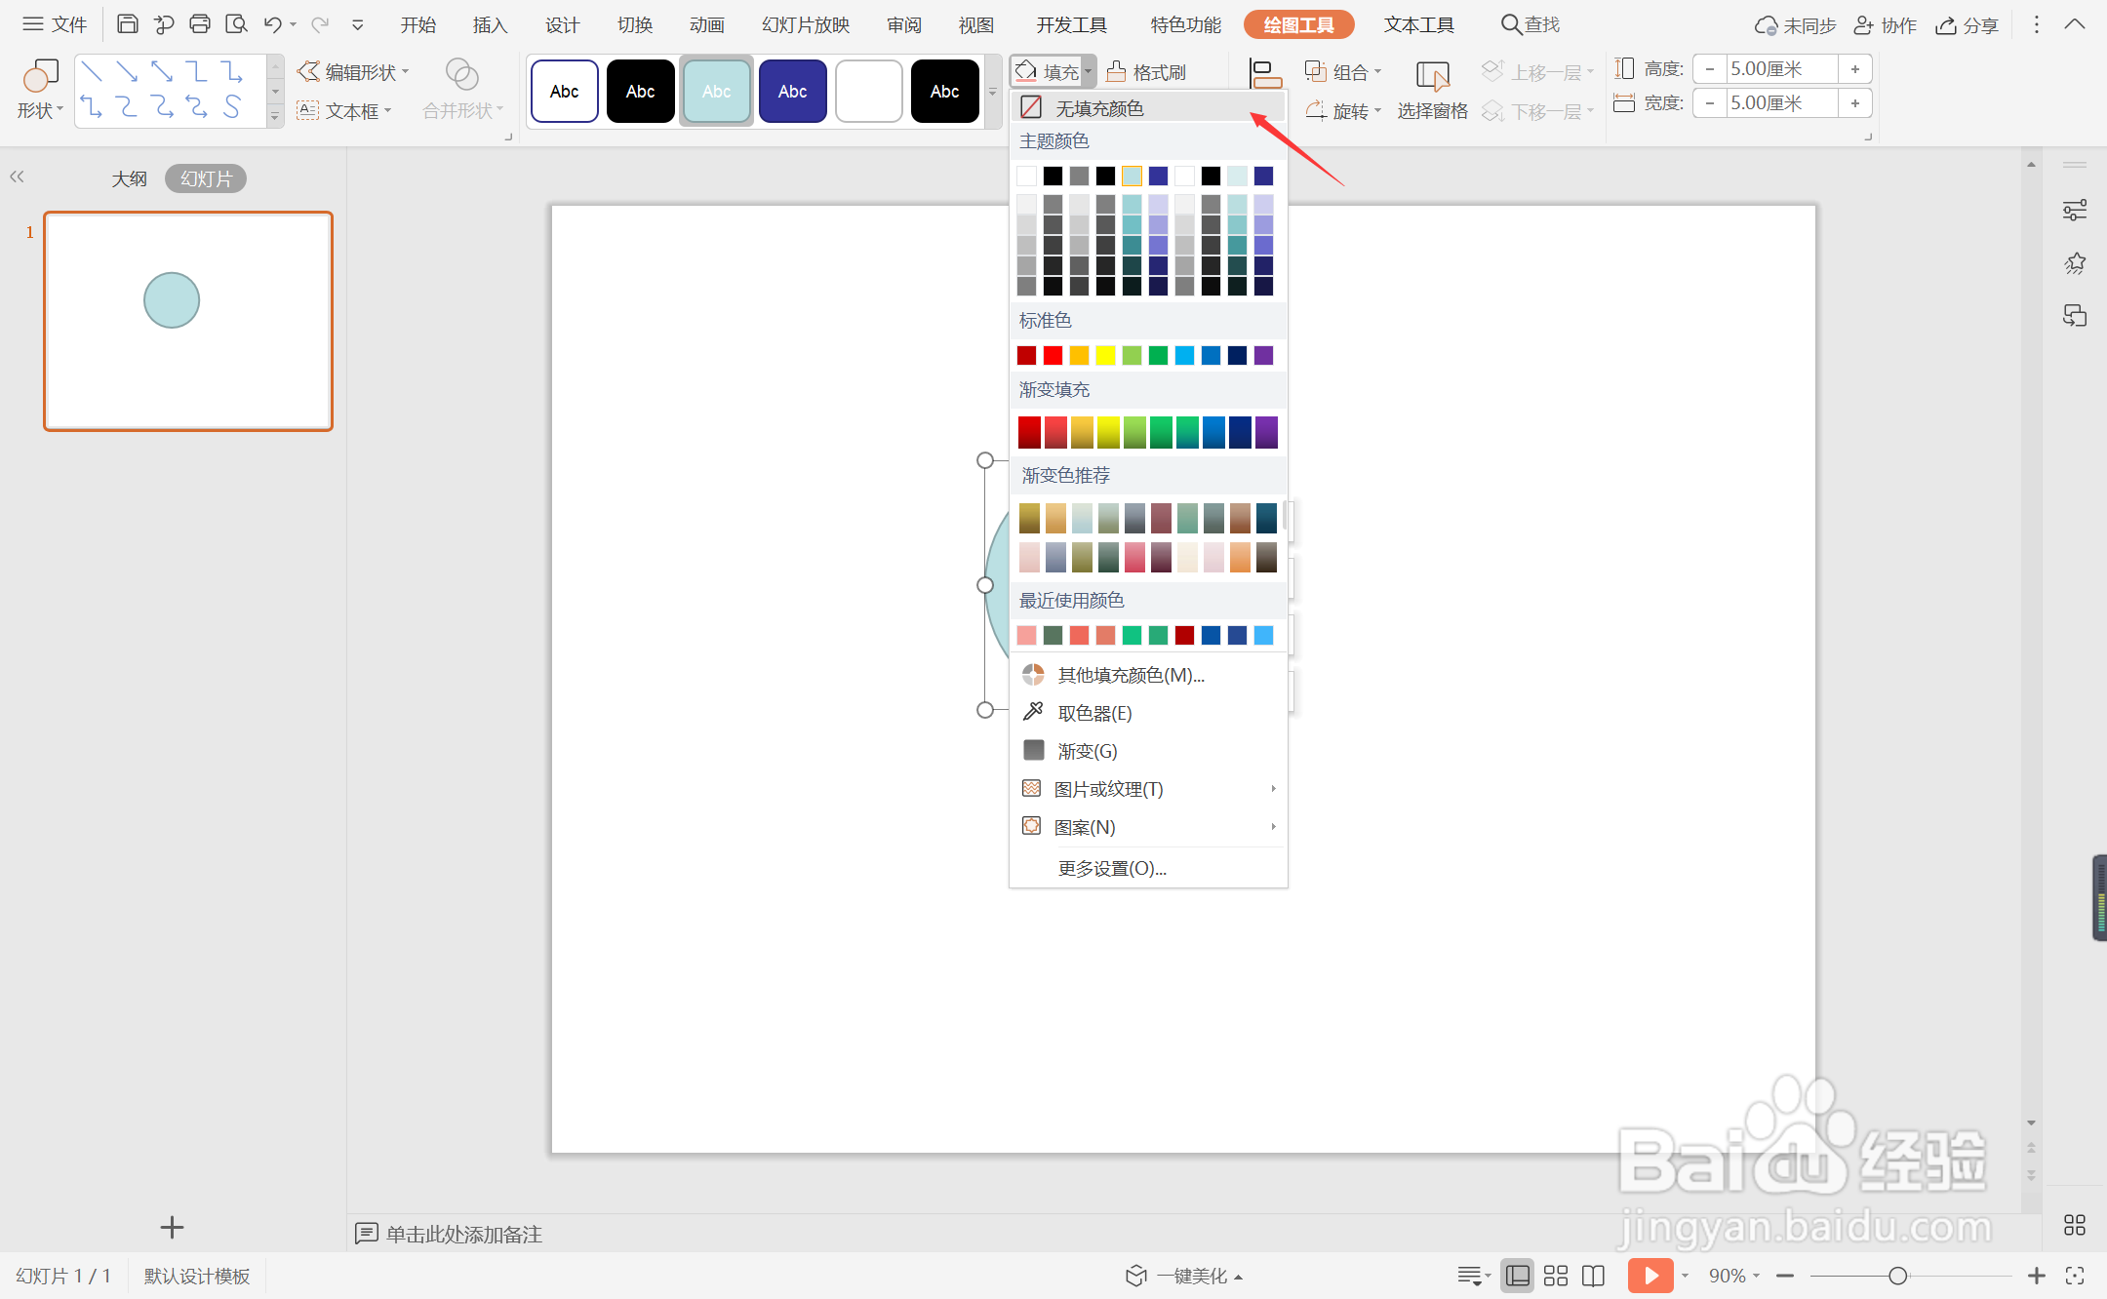Click the save document icon
Screen dimensions: 2107x1299
pyautogui.click(x=127, y=24)
